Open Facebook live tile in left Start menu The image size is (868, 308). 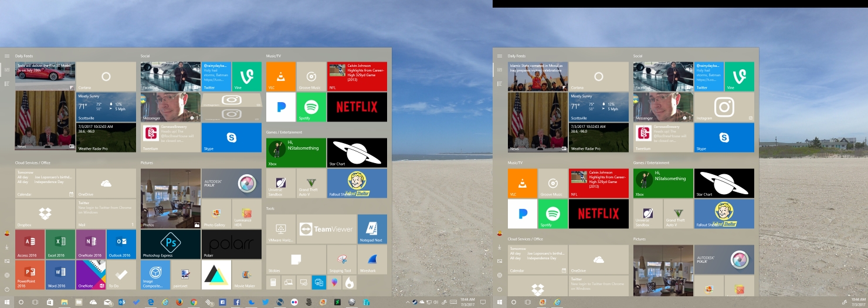(171, 76)
